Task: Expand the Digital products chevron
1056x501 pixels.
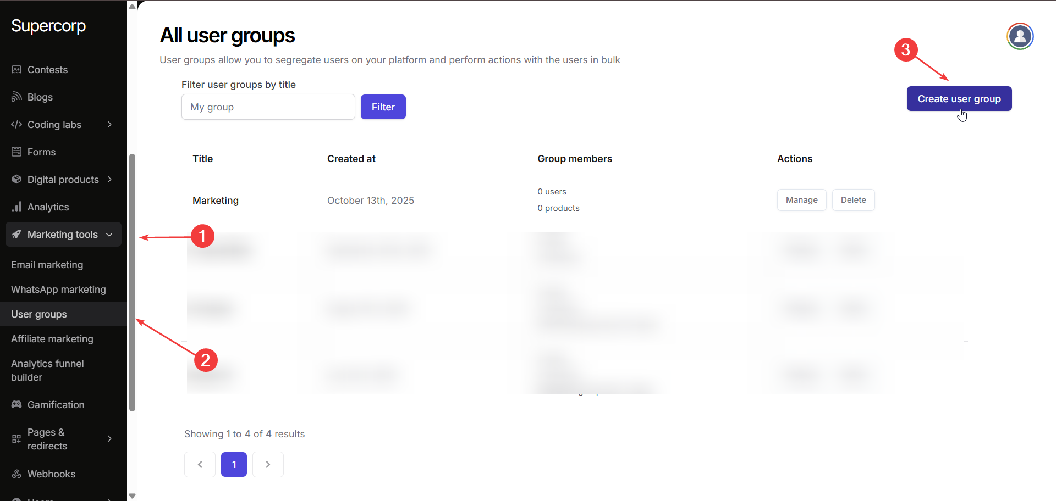Action: coord(109,180)
